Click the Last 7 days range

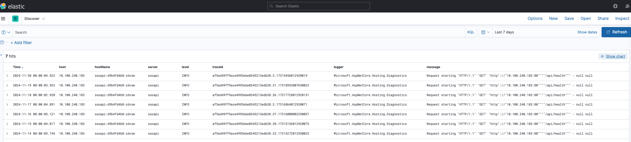pos(504,32)
